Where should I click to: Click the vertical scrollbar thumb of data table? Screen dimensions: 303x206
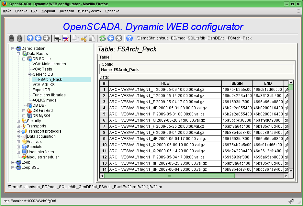click(291, 87)
